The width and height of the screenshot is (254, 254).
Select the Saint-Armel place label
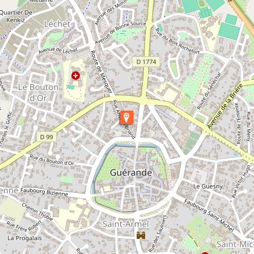tap(126, 224)
